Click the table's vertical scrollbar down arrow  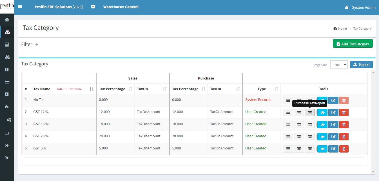point(373,171)
